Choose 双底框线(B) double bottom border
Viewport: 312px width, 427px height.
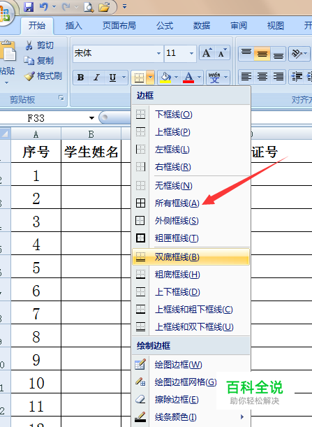(191, 256)
